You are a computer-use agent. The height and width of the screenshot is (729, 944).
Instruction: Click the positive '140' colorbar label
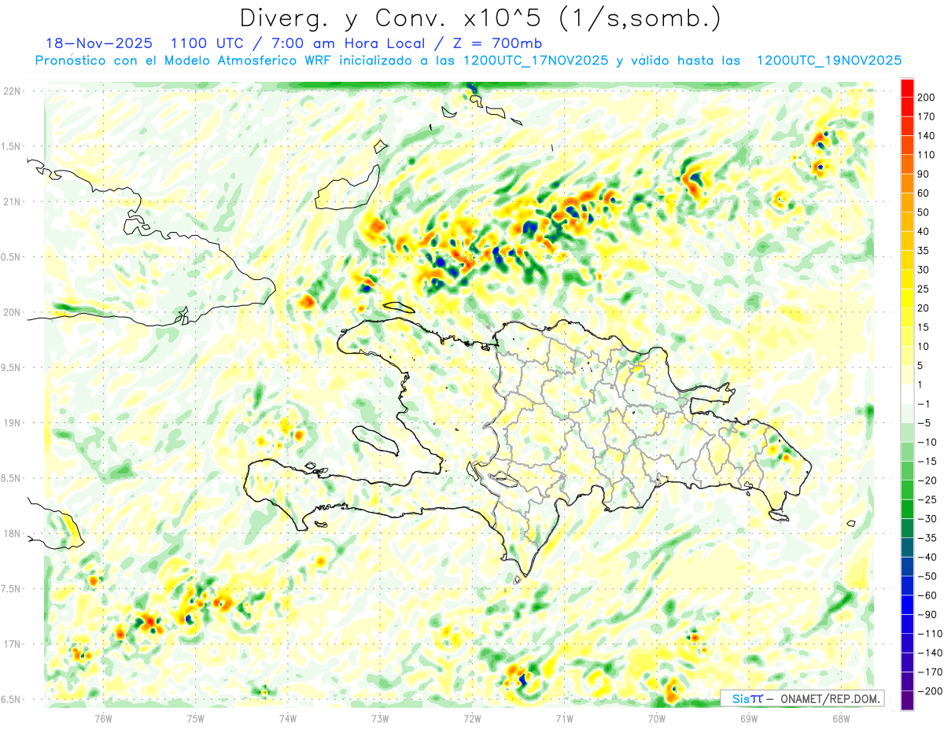[926, 135]
